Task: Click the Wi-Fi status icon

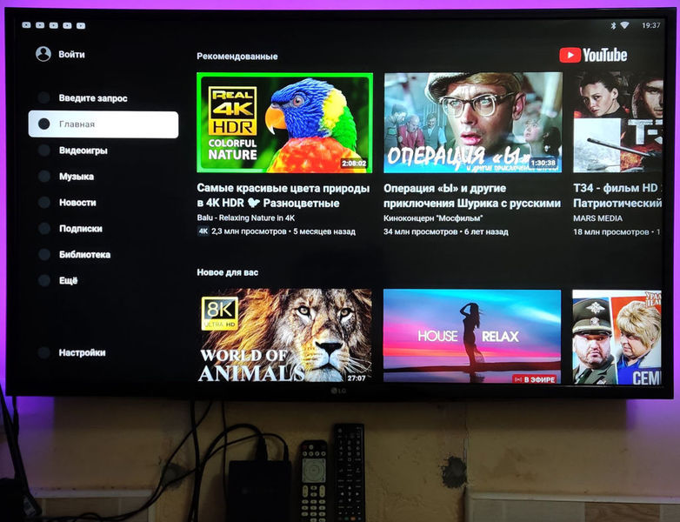Action: pos(624,25)
